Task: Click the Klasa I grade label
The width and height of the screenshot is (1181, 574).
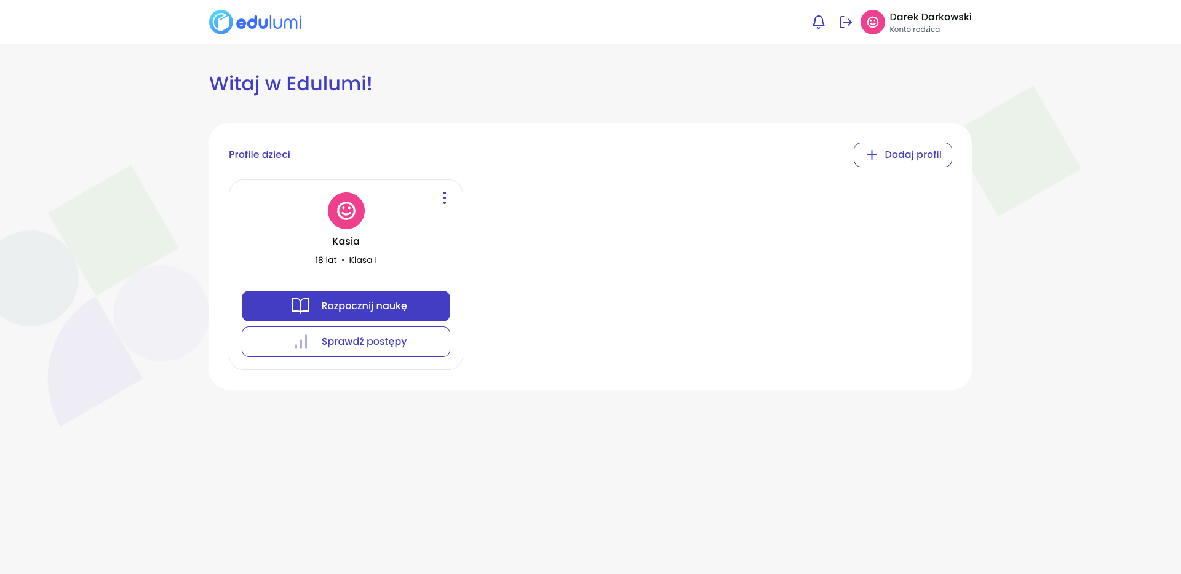Action: [x=363, y=260]
